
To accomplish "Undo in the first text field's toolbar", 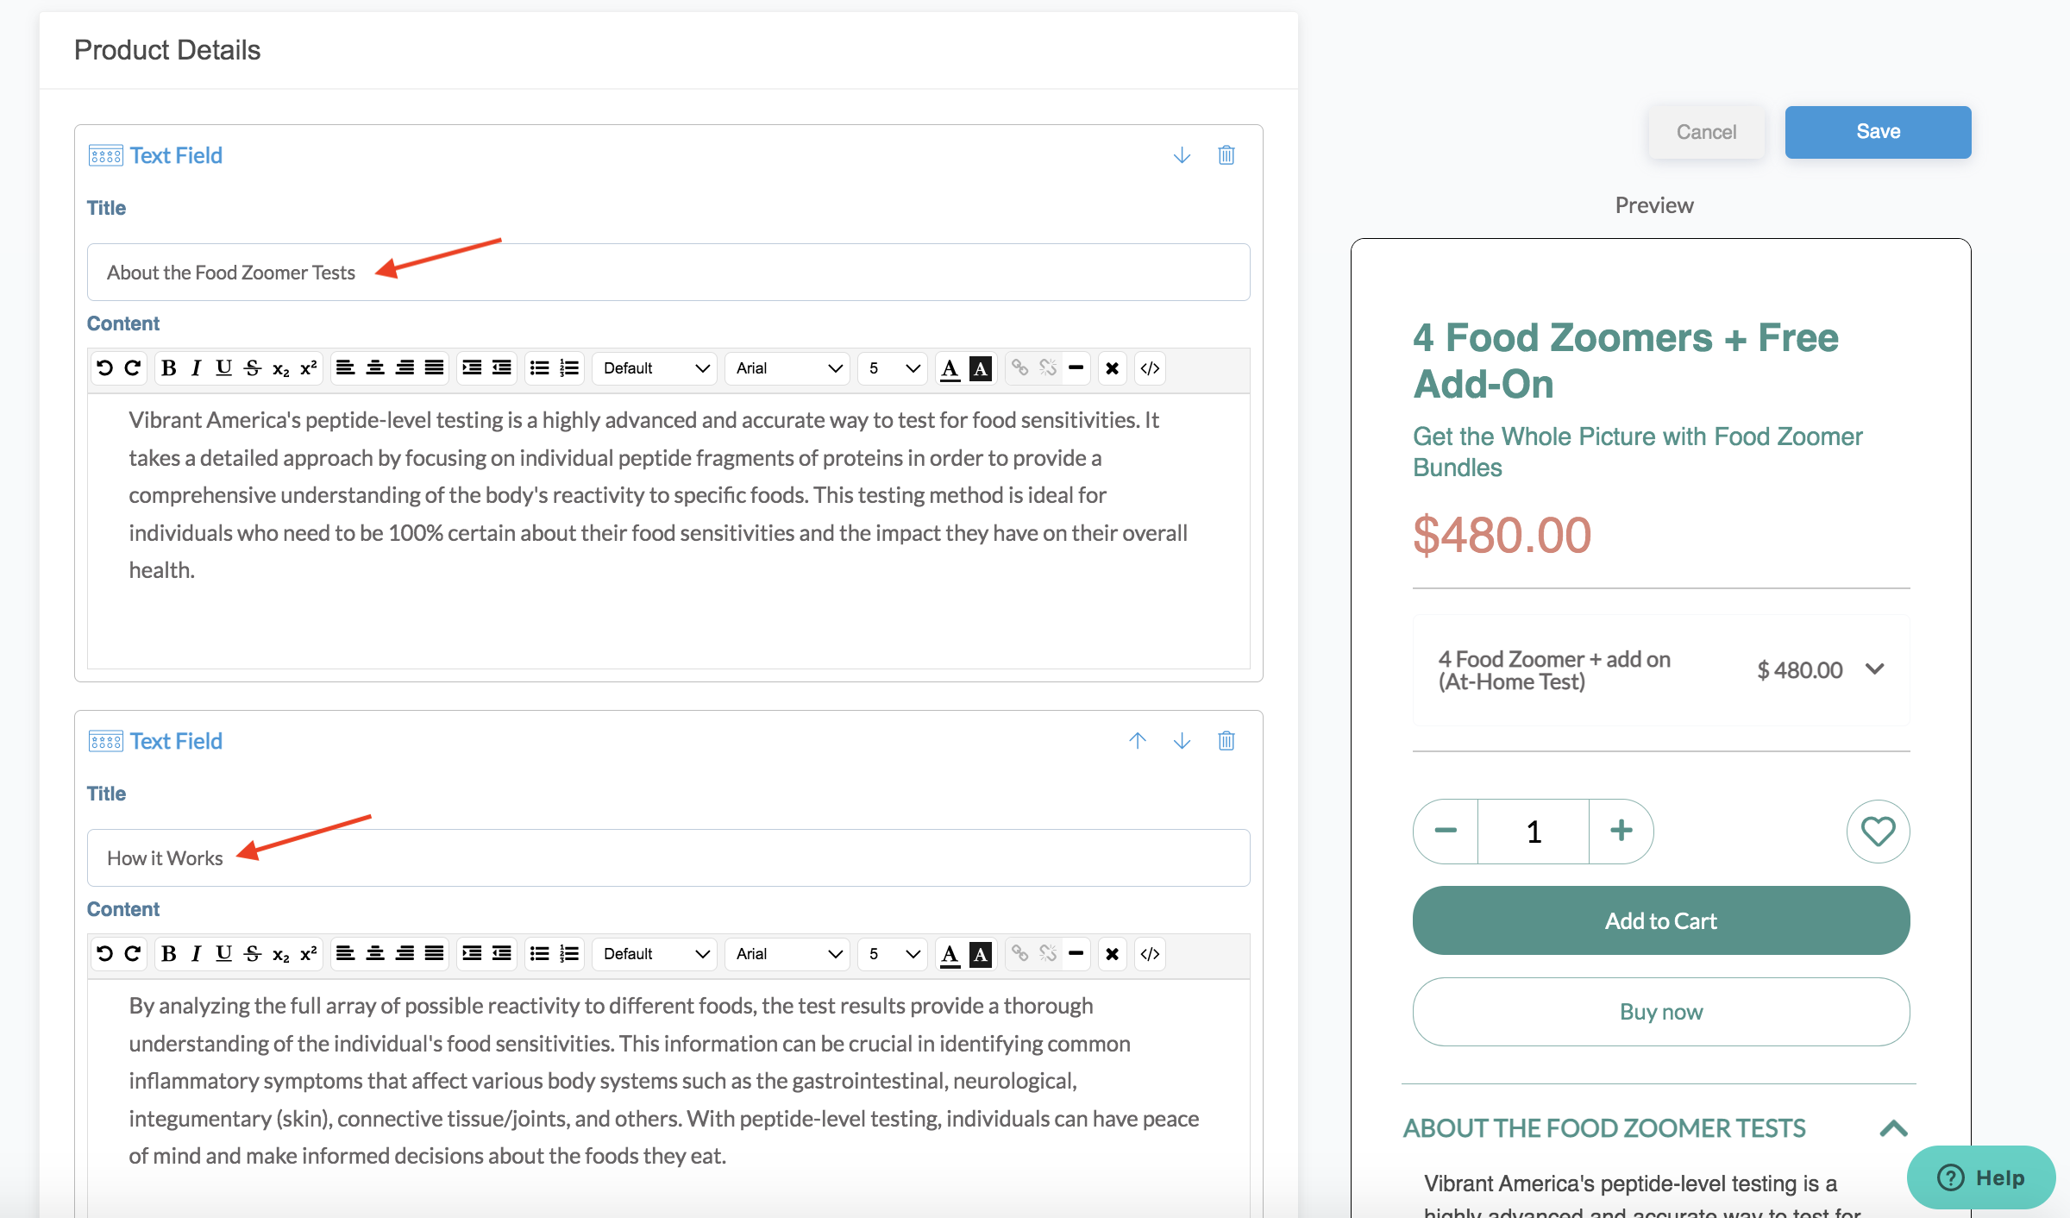I will (104, 368).
